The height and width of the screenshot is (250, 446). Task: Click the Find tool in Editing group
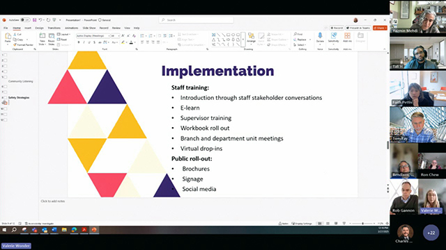coord(298,34)
